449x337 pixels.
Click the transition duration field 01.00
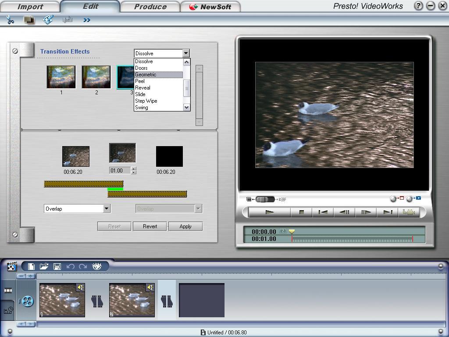click(x=120, y=171)
